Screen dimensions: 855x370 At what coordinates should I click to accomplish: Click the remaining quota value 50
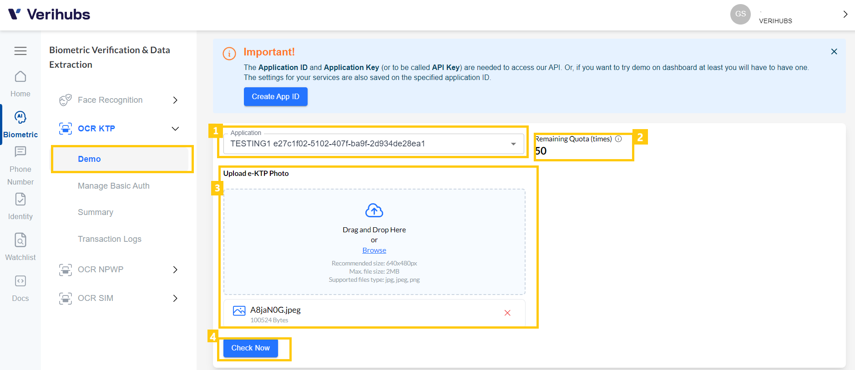pyautogui.click(x=541, y=151)
